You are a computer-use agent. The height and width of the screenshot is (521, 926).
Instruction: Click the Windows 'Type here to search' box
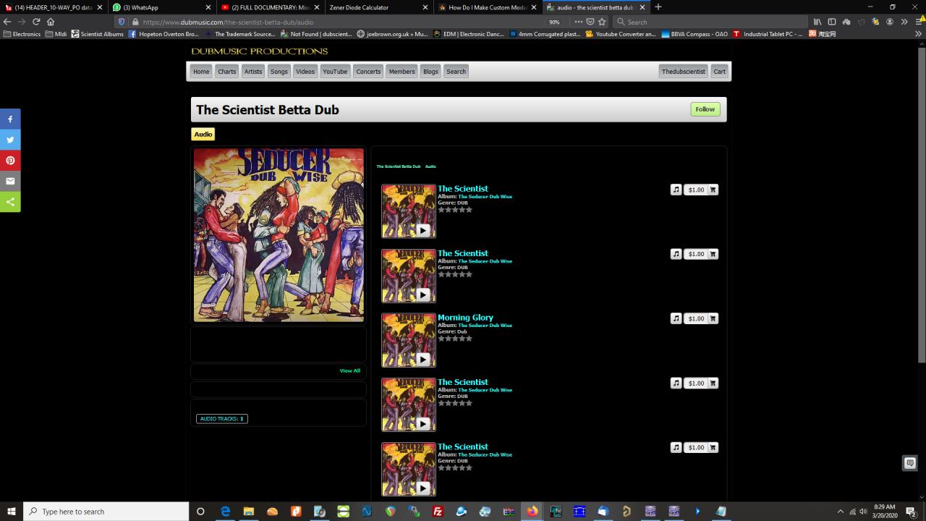tap(106, 512)
